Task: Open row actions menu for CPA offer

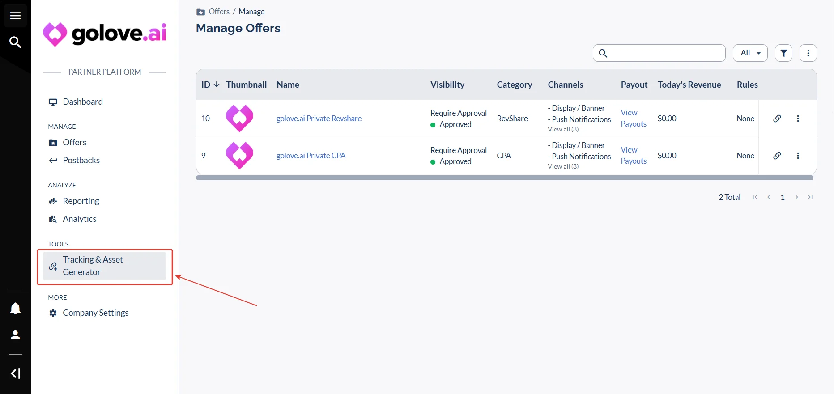Action: 798,156
